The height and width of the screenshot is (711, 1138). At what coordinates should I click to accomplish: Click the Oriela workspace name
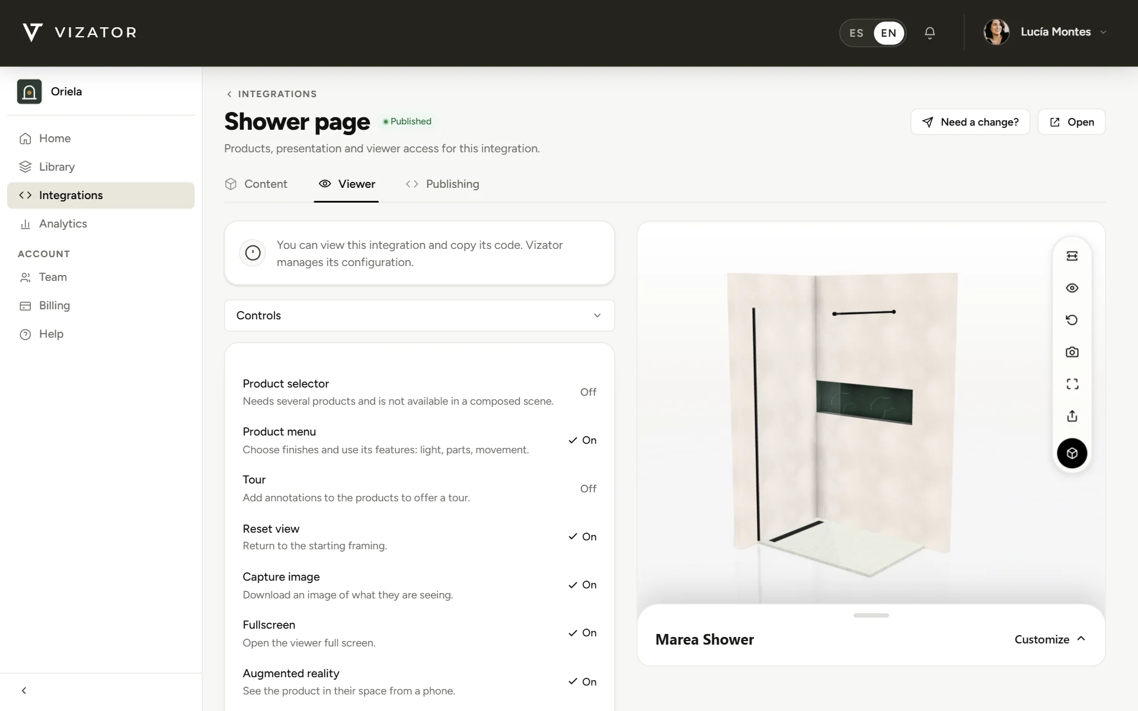[66, 92]
